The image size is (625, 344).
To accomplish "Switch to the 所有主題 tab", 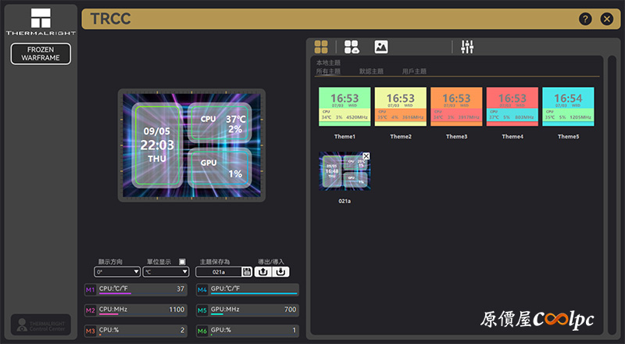I will click(328, 71).
